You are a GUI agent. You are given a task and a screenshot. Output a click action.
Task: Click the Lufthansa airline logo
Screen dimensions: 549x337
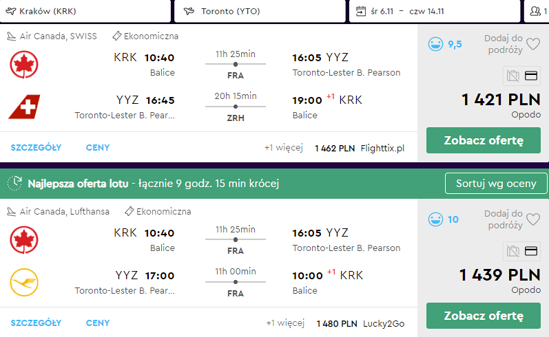(24, 283)
